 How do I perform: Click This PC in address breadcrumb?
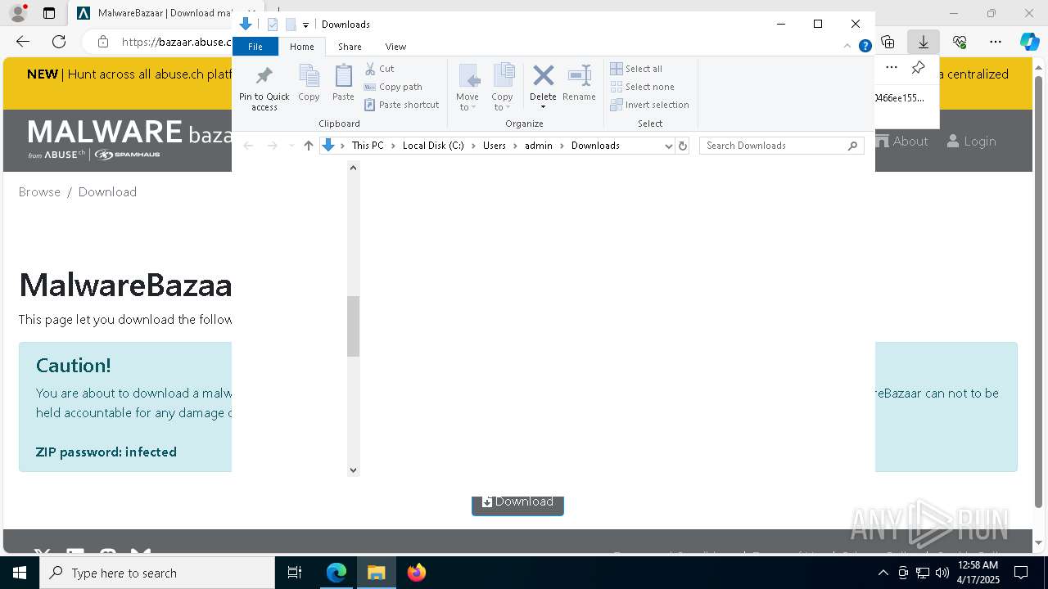[368, 146]
